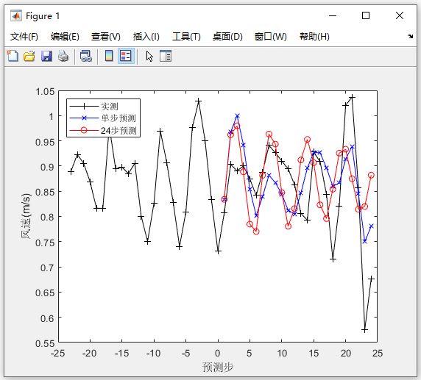
Task: Select the blue 单步预测 line sample in legend
Action: coord(84,118)
